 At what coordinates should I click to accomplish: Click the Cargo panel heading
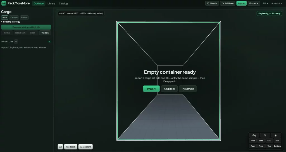[6, 12]
